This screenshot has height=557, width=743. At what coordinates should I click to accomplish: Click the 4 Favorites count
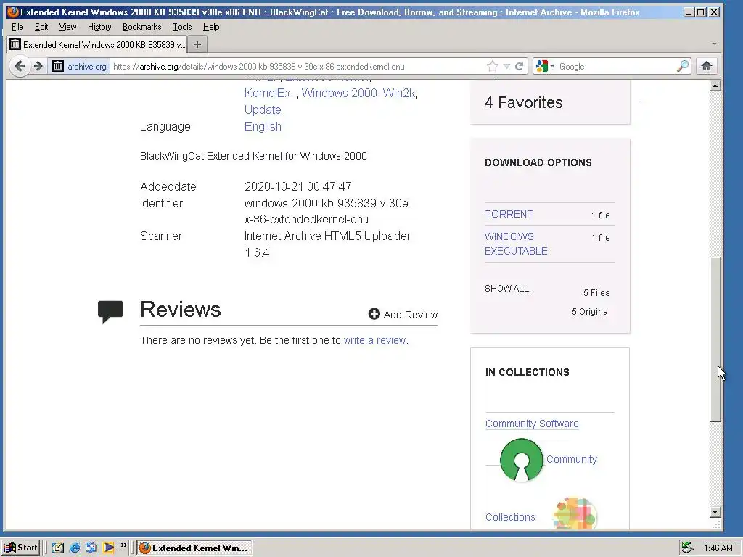(x=524, y=102)
